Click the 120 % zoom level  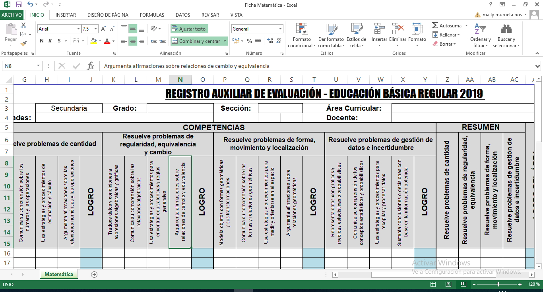534,284
